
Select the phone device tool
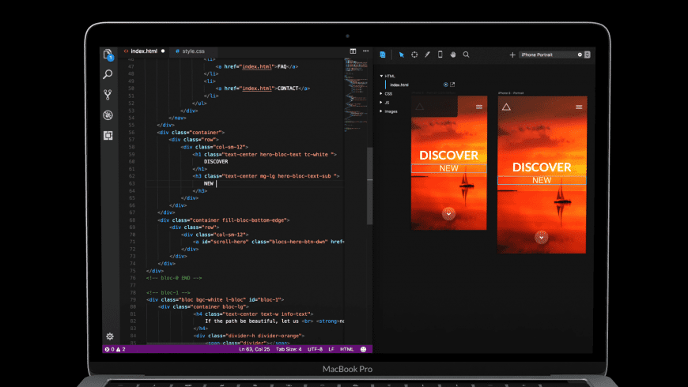point(440,54)
